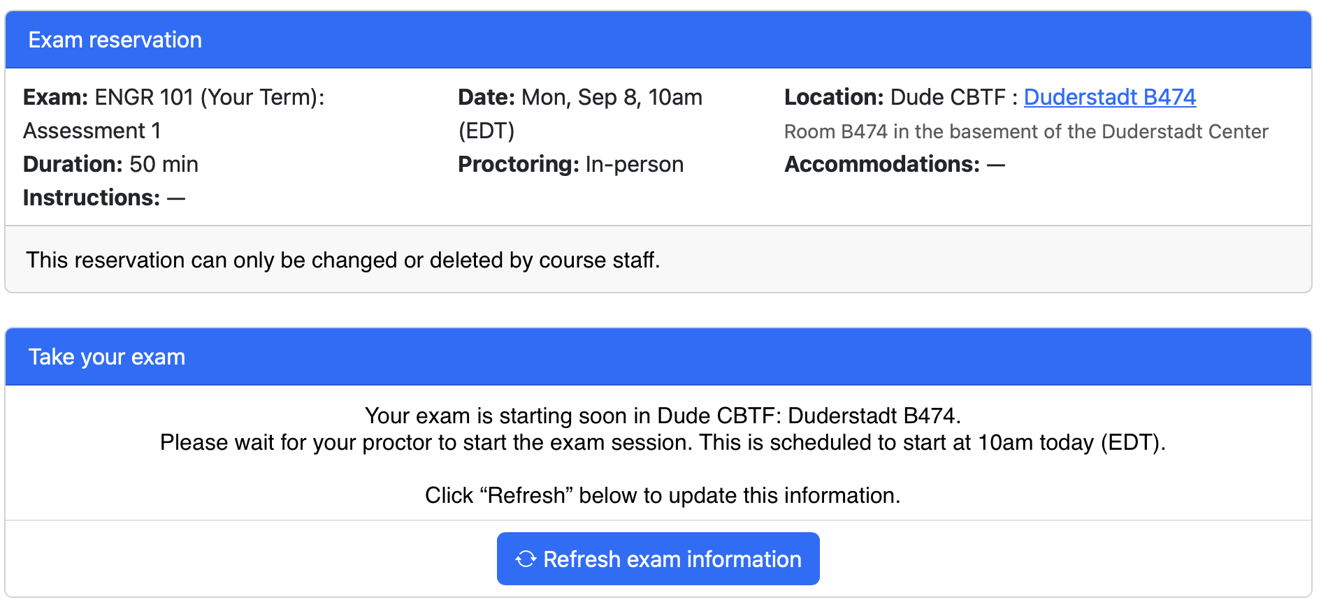The width and height of the screenshot is (1328, 609).
Task: Click the Date Mon, Sep 8, 10am text
Action: 580,97
